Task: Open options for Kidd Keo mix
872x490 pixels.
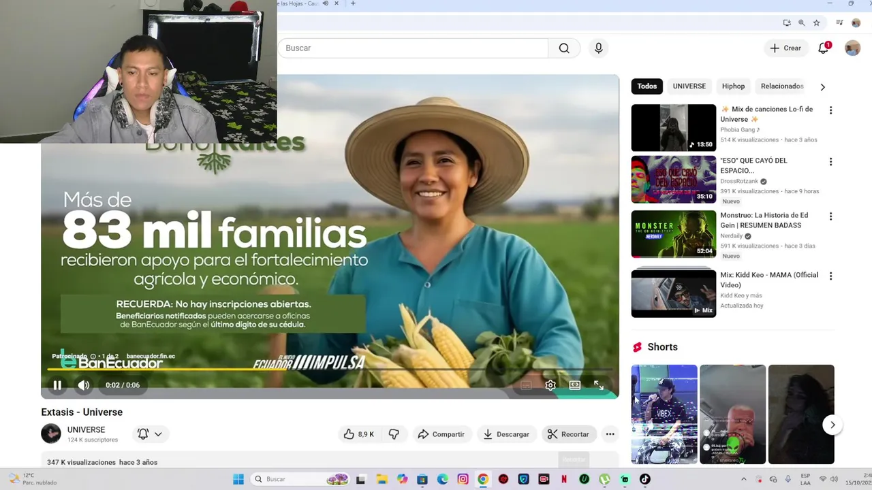Action: click(830, 276)
